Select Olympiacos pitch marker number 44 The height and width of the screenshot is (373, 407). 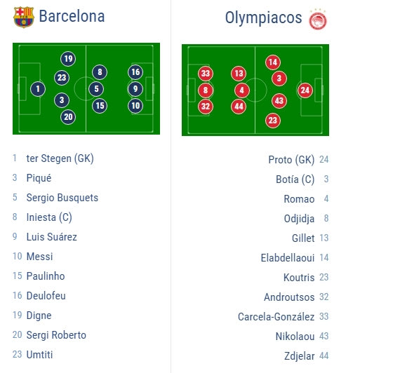tap(239, 107)
